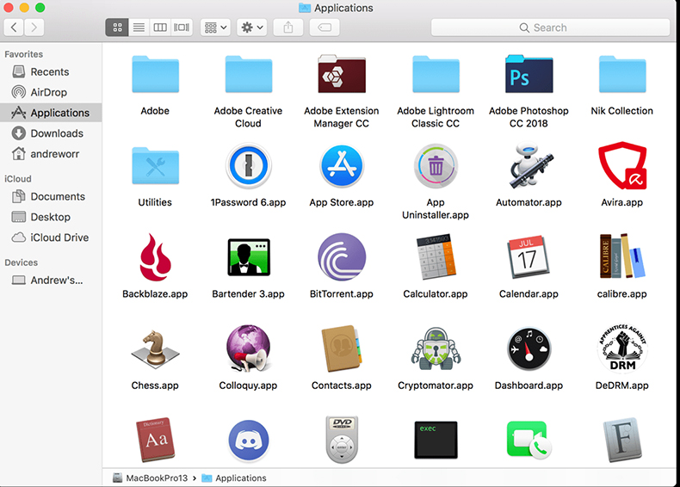Select the black exec file icon

point(436,440)
